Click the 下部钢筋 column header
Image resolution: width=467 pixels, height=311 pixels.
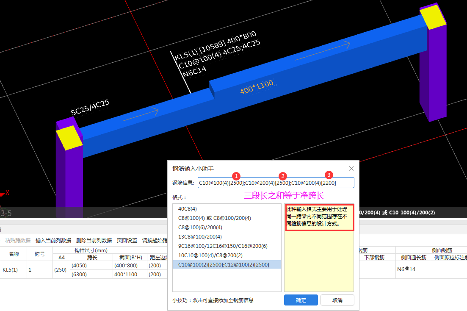point(377,257)
